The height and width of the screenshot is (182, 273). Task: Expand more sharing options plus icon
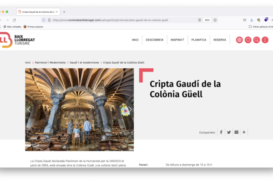pos(244,132)
